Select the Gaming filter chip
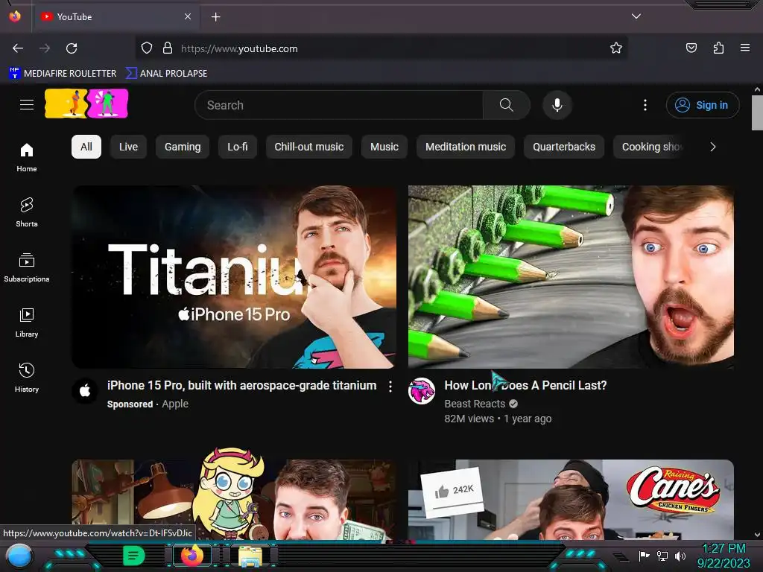This screenshot has height=572, width=763. [183, 147]
